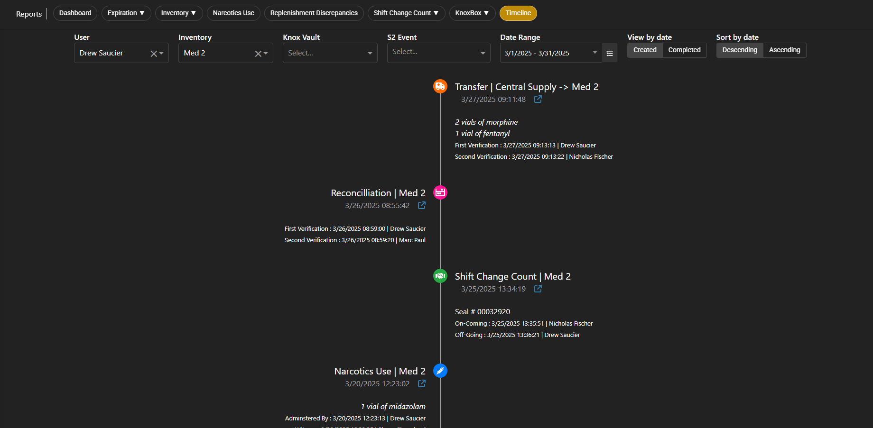Click the green Shift Change Count handshake icon
873x428 pixels.
pyautogui.click(x=440, y=276)
